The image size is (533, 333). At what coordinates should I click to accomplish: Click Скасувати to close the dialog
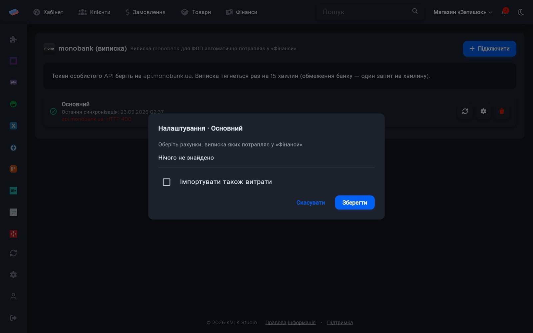pos(310,202)
